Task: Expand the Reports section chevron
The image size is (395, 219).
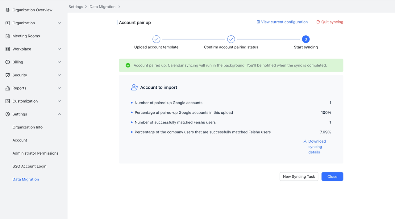Action: [x=59, y=88]
